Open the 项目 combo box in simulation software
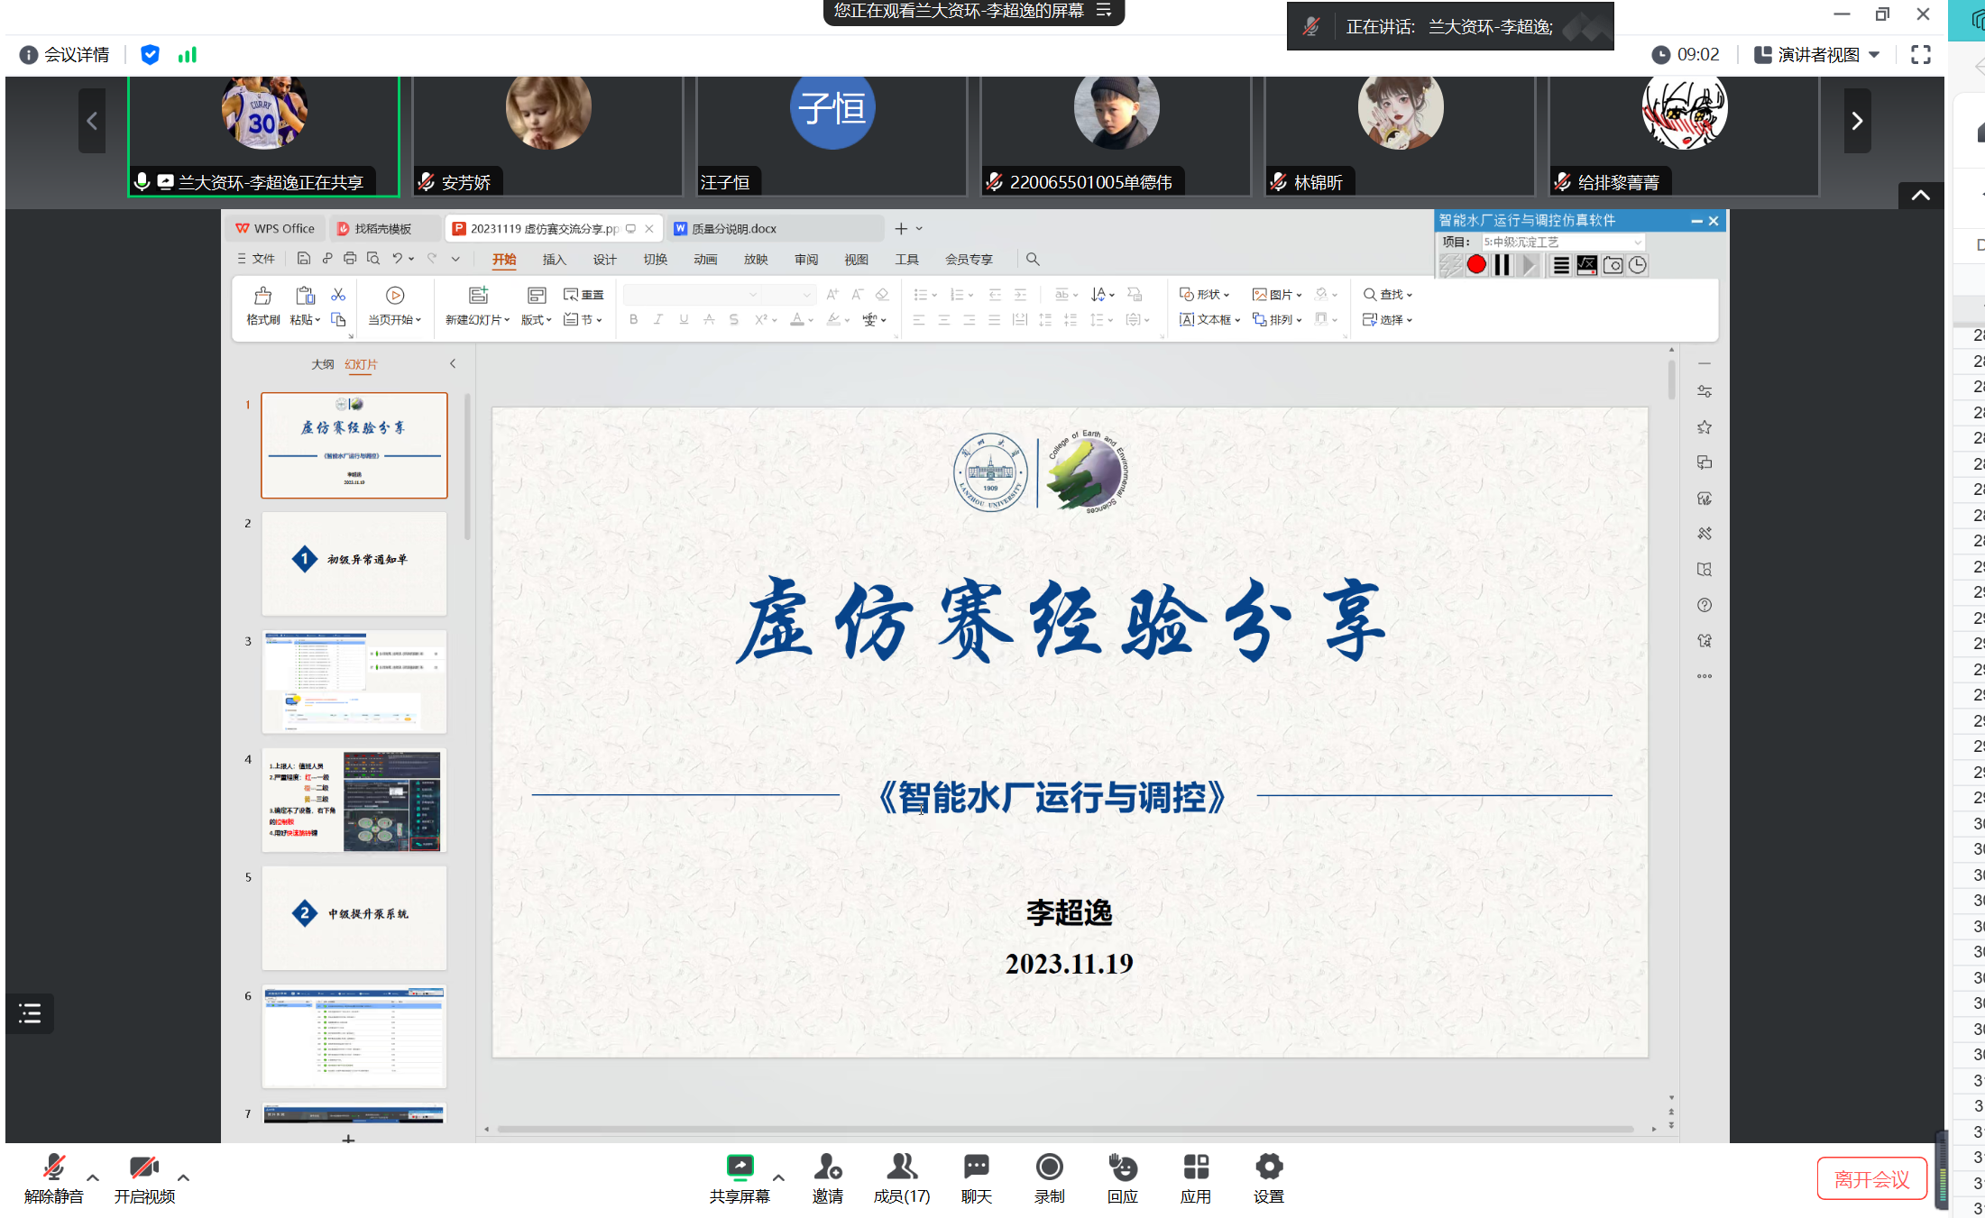This screenshot has width=1985, height=1218. [x=1563, y=242]
